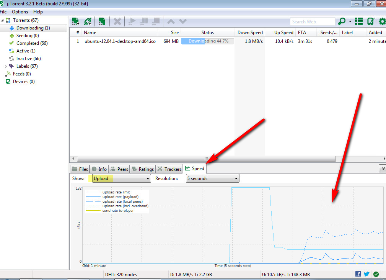Click the Facebook icon in status bar
The image size is (386, 280).
[359, 273]
